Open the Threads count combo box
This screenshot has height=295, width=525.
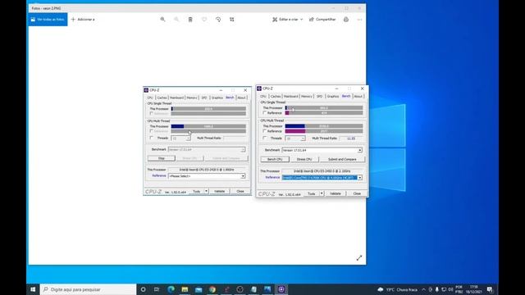[295, 138]
